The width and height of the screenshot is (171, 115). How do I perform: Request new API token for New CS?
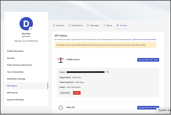click(148, 108)
